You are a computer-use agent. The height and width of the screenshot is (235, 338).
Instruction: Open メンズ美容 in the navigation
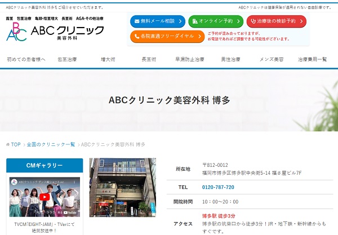[x=272, y=59]
